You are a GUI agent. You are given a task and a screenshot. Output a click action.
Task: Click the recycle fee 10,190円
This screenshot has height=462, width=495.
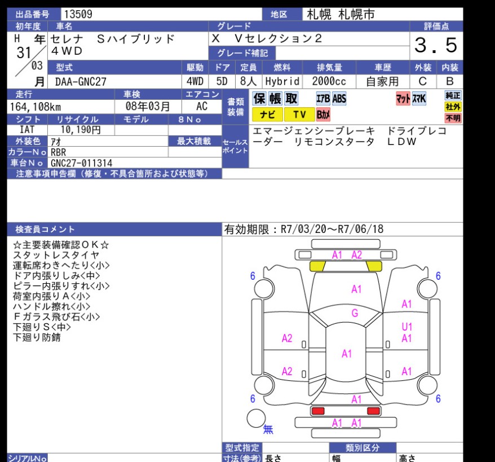point(81,130)
